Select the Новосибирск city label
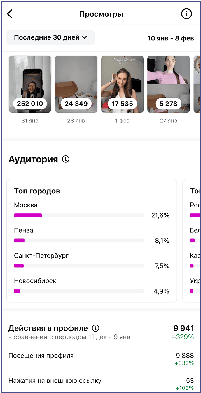Viewport: 201px width, 393px height. click(x=35, y=281)
